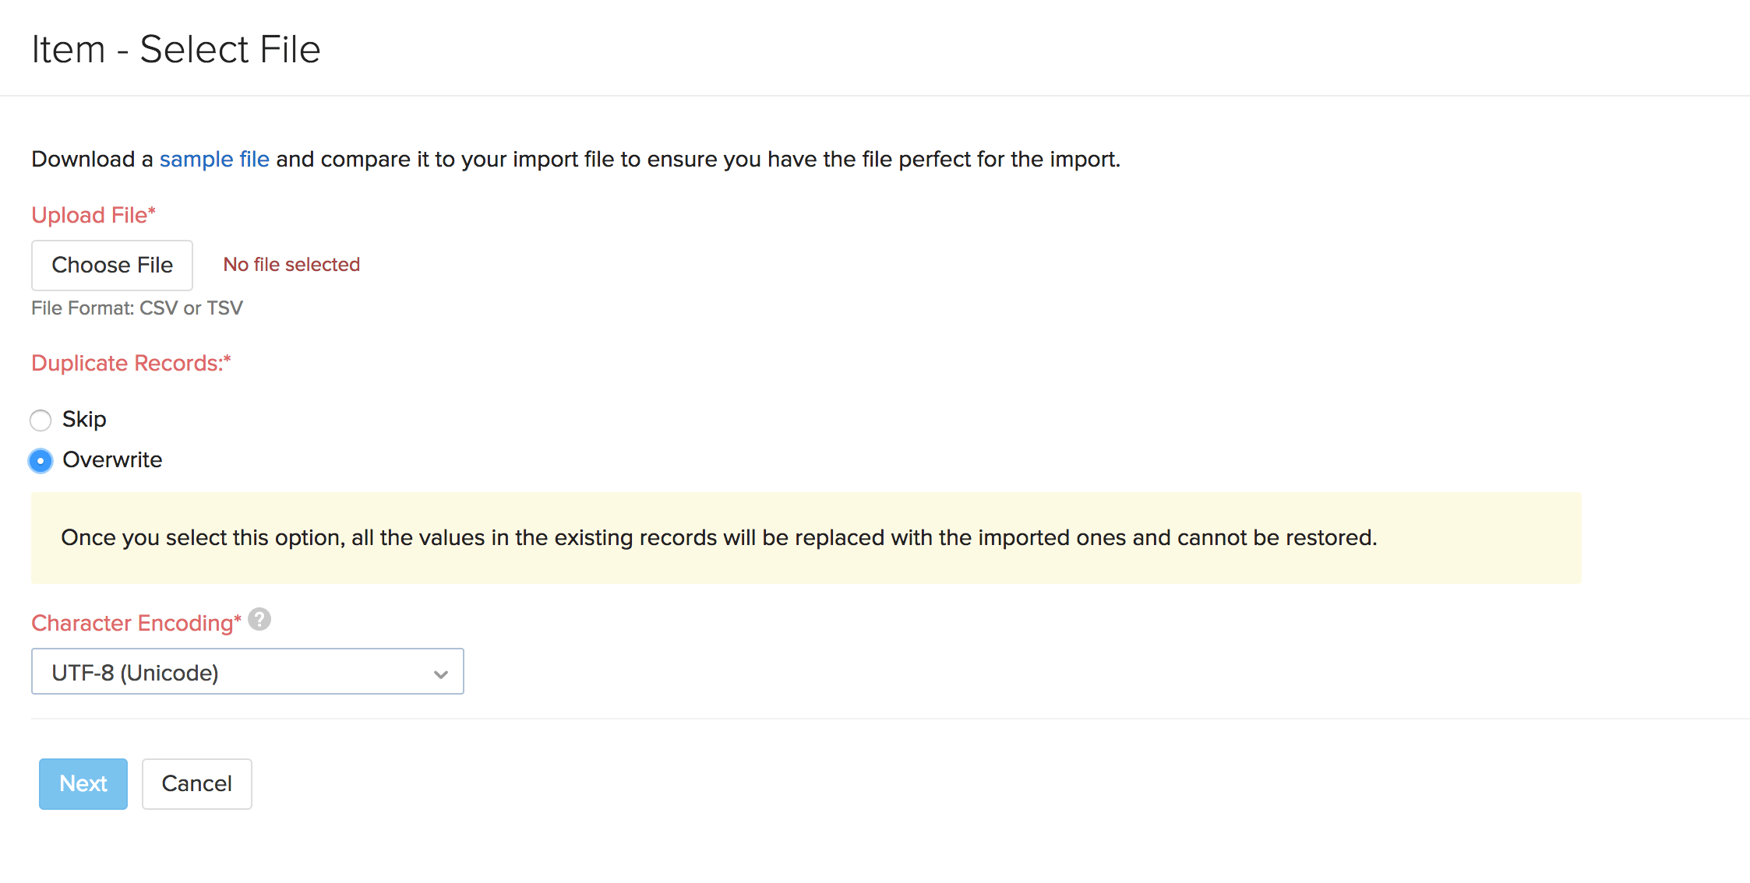Click the Upload File field label

click(93, 215)
